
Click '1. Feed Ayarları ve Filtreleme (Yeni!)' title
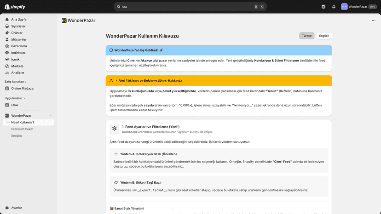point(150,127)
